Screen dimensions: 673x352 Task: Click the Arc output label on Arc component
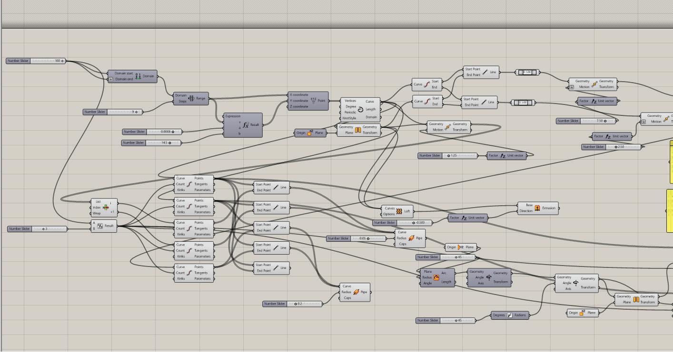click(x=444, y=273)
